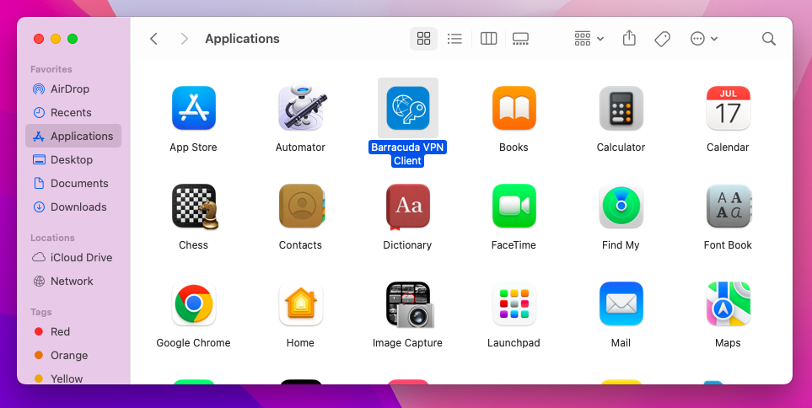Click the Image Capture name label
This screenshot has height=408, width=812.
point(407,343)
